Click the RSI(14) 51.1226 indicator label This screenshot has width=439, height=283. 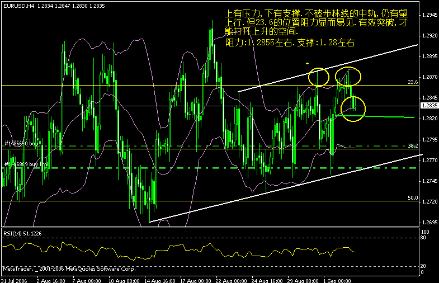22,233
